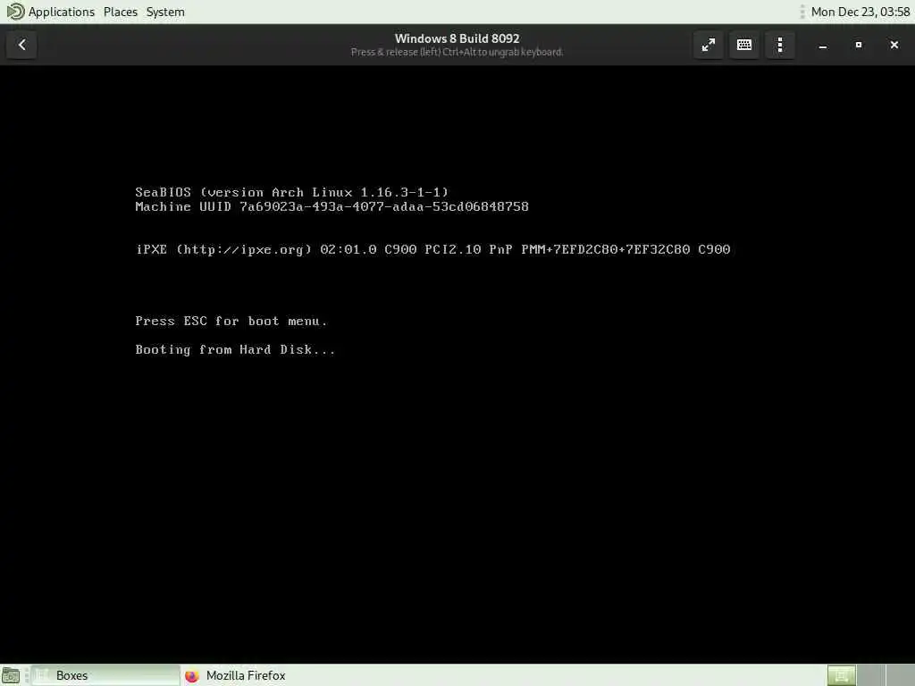Click the SeaBIOS version line
This screenshot has height=686, width=915.
[292, 192]
